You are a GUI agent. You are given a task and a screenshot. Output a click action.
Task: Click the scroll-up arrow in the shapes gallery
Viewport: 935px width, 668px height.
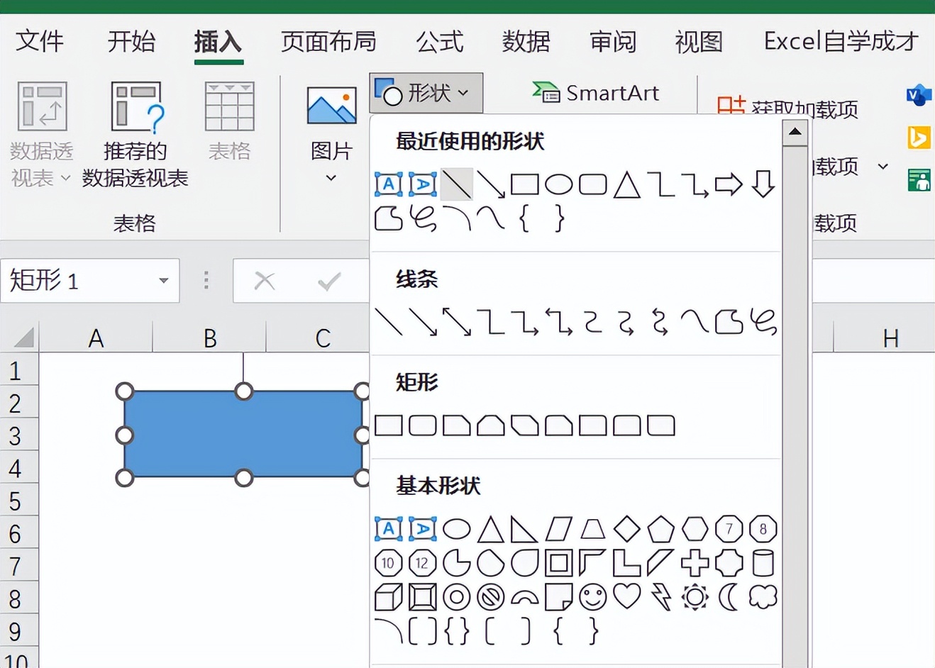795,132
